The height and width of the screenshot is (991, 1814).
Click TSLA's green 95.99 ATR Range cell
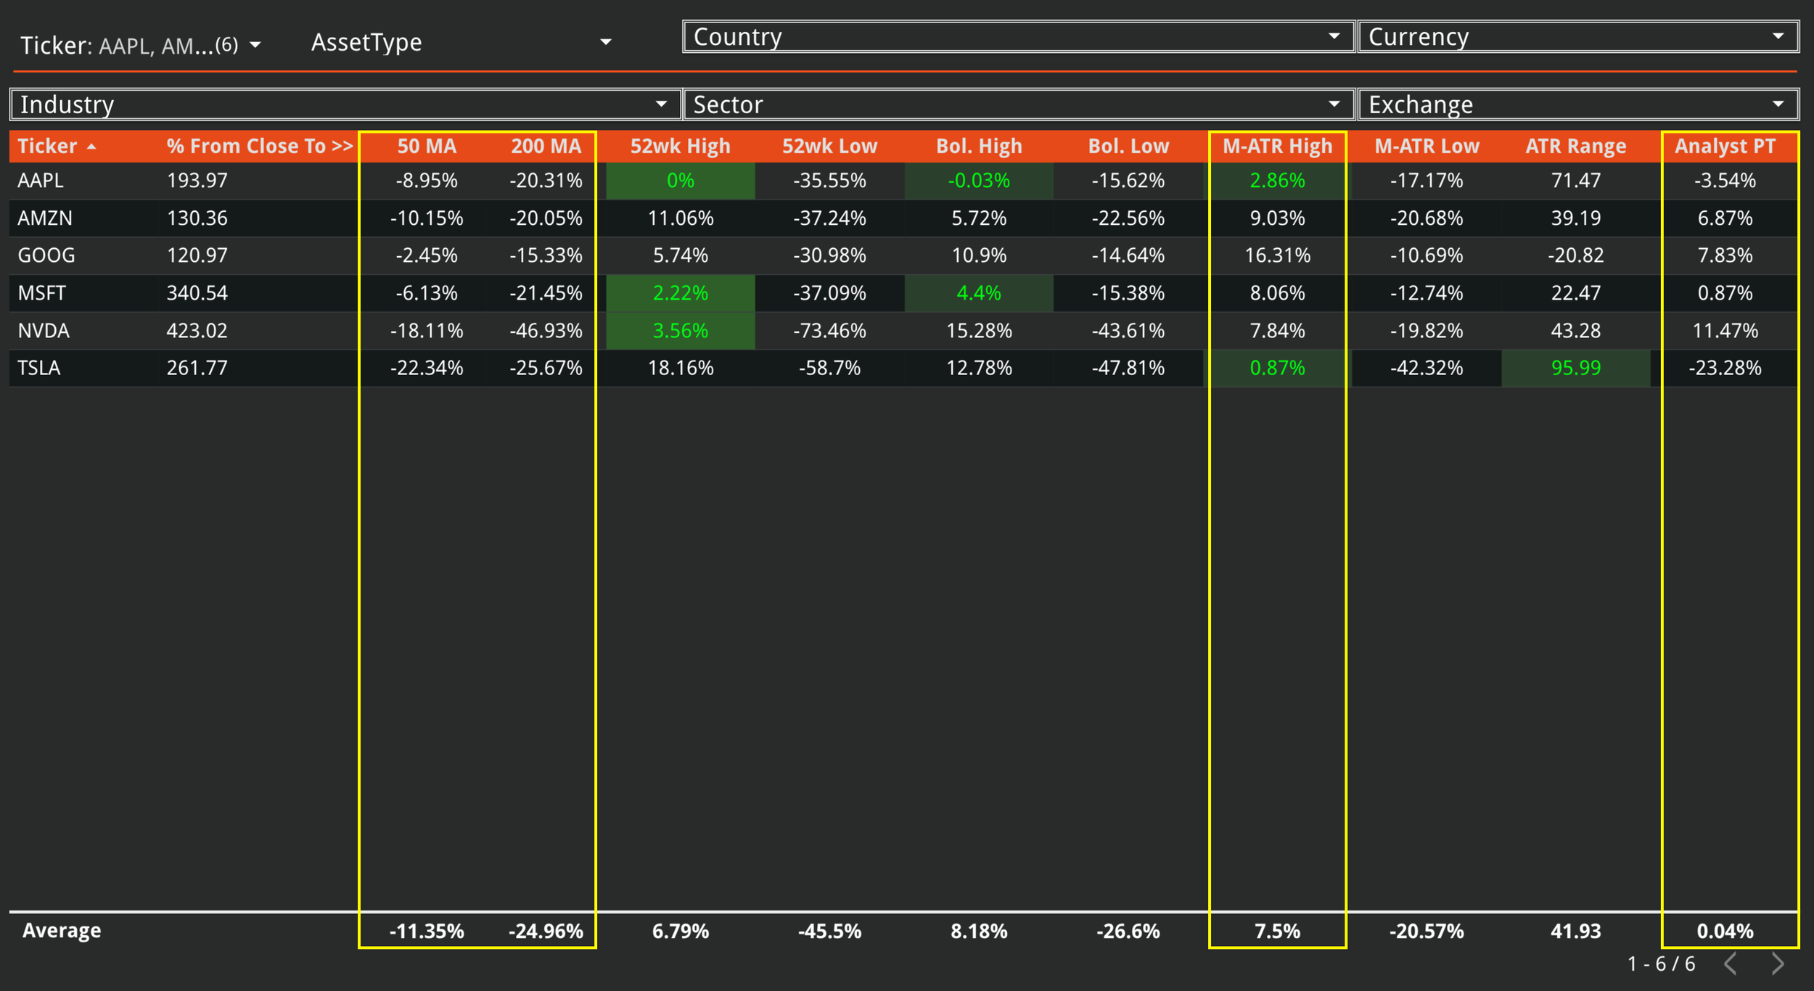point(1575,369)
